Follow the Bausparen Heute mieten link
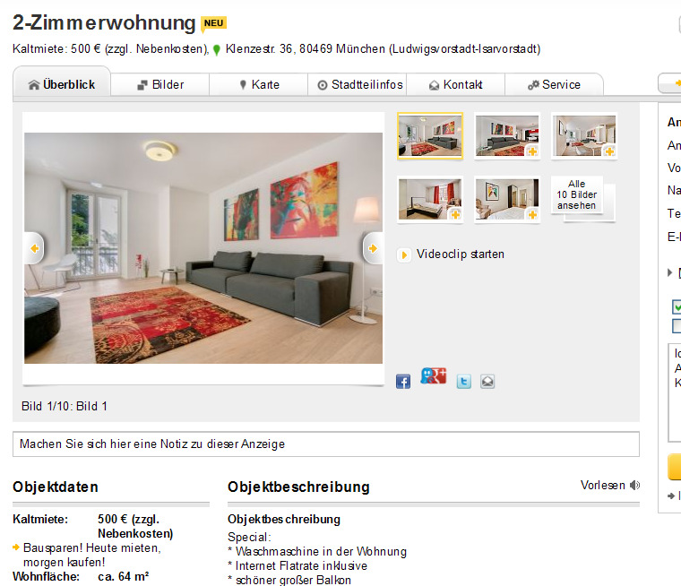This screenshot has width=681, height=586. (92, 556)
